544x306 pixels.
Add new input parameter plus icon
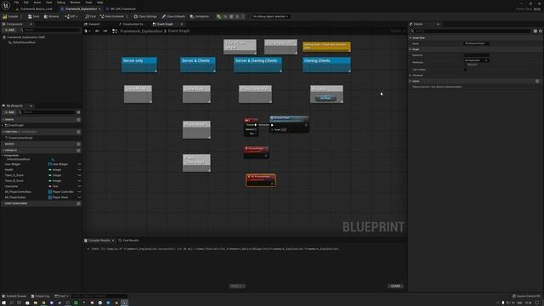coord(537,81)
